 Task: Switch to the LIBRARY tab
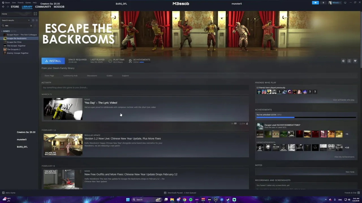[x=27, y=7]
